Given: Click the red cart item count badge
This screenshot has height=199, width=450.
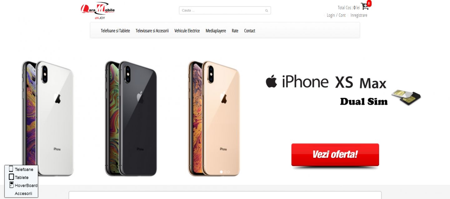Looking at the screenshot, I should (369, 3).
